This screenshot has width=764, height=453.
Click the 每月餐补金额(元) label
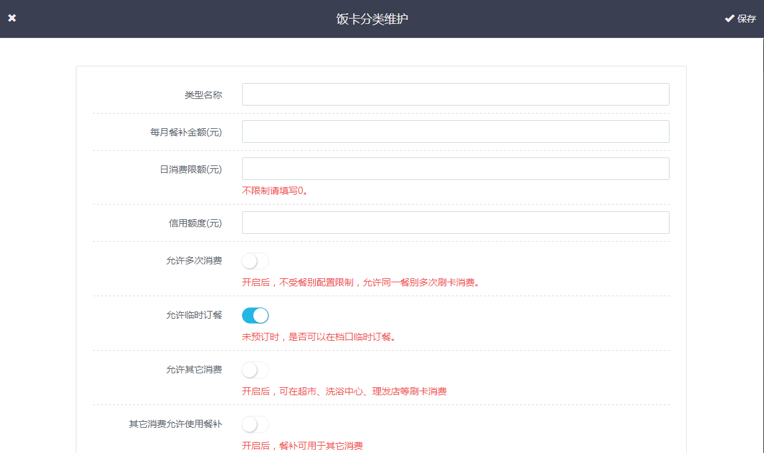186,132
